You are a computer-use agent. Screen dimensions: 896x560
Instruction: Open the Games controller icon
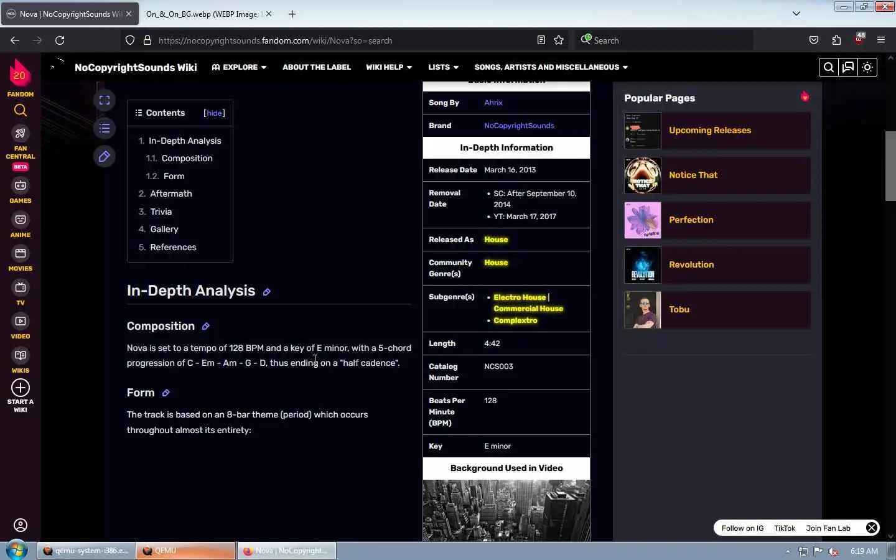[21, 185]
